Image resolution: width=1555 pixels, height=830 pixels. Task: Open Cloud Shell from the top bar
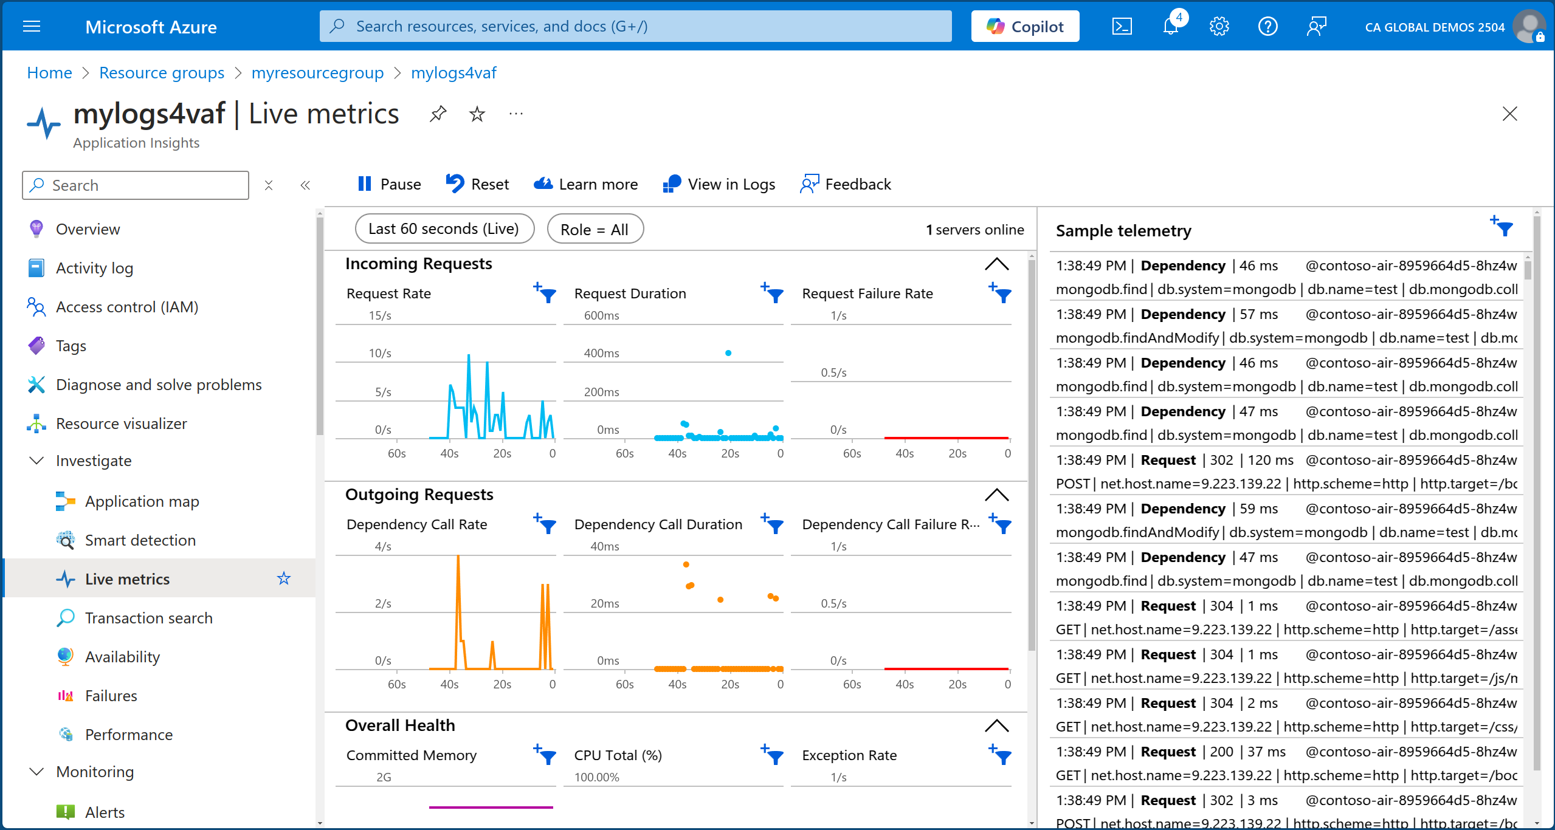pyautogui.click(x=1122, y=26)
